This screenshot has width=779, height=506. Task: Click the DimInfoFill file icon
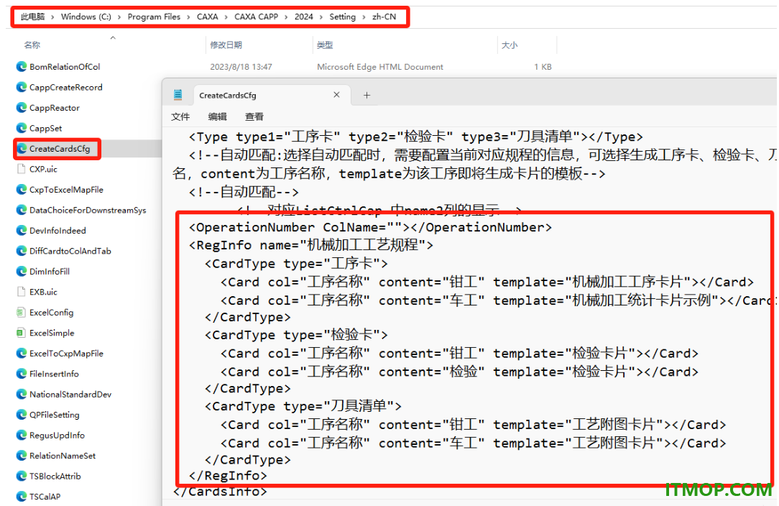click(22, 272)
